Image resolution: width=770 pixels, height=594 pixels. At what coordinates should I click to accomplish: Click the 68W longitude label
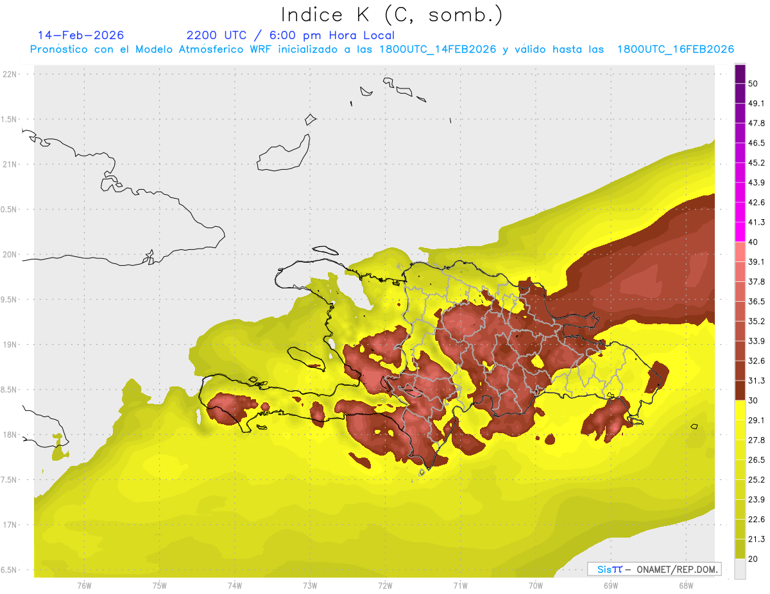click(x=685, y=586)
